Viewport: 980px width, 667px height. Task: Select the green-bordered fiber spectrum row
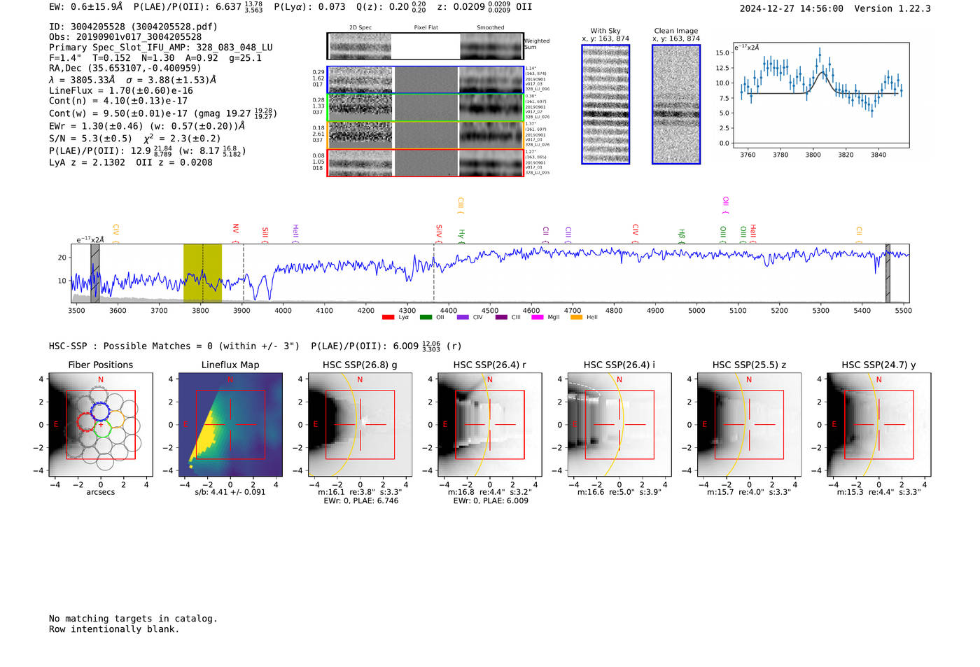(x=426, y=108)
